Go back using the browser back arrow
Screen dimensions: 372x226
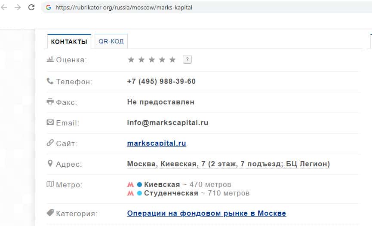[4, 7]
